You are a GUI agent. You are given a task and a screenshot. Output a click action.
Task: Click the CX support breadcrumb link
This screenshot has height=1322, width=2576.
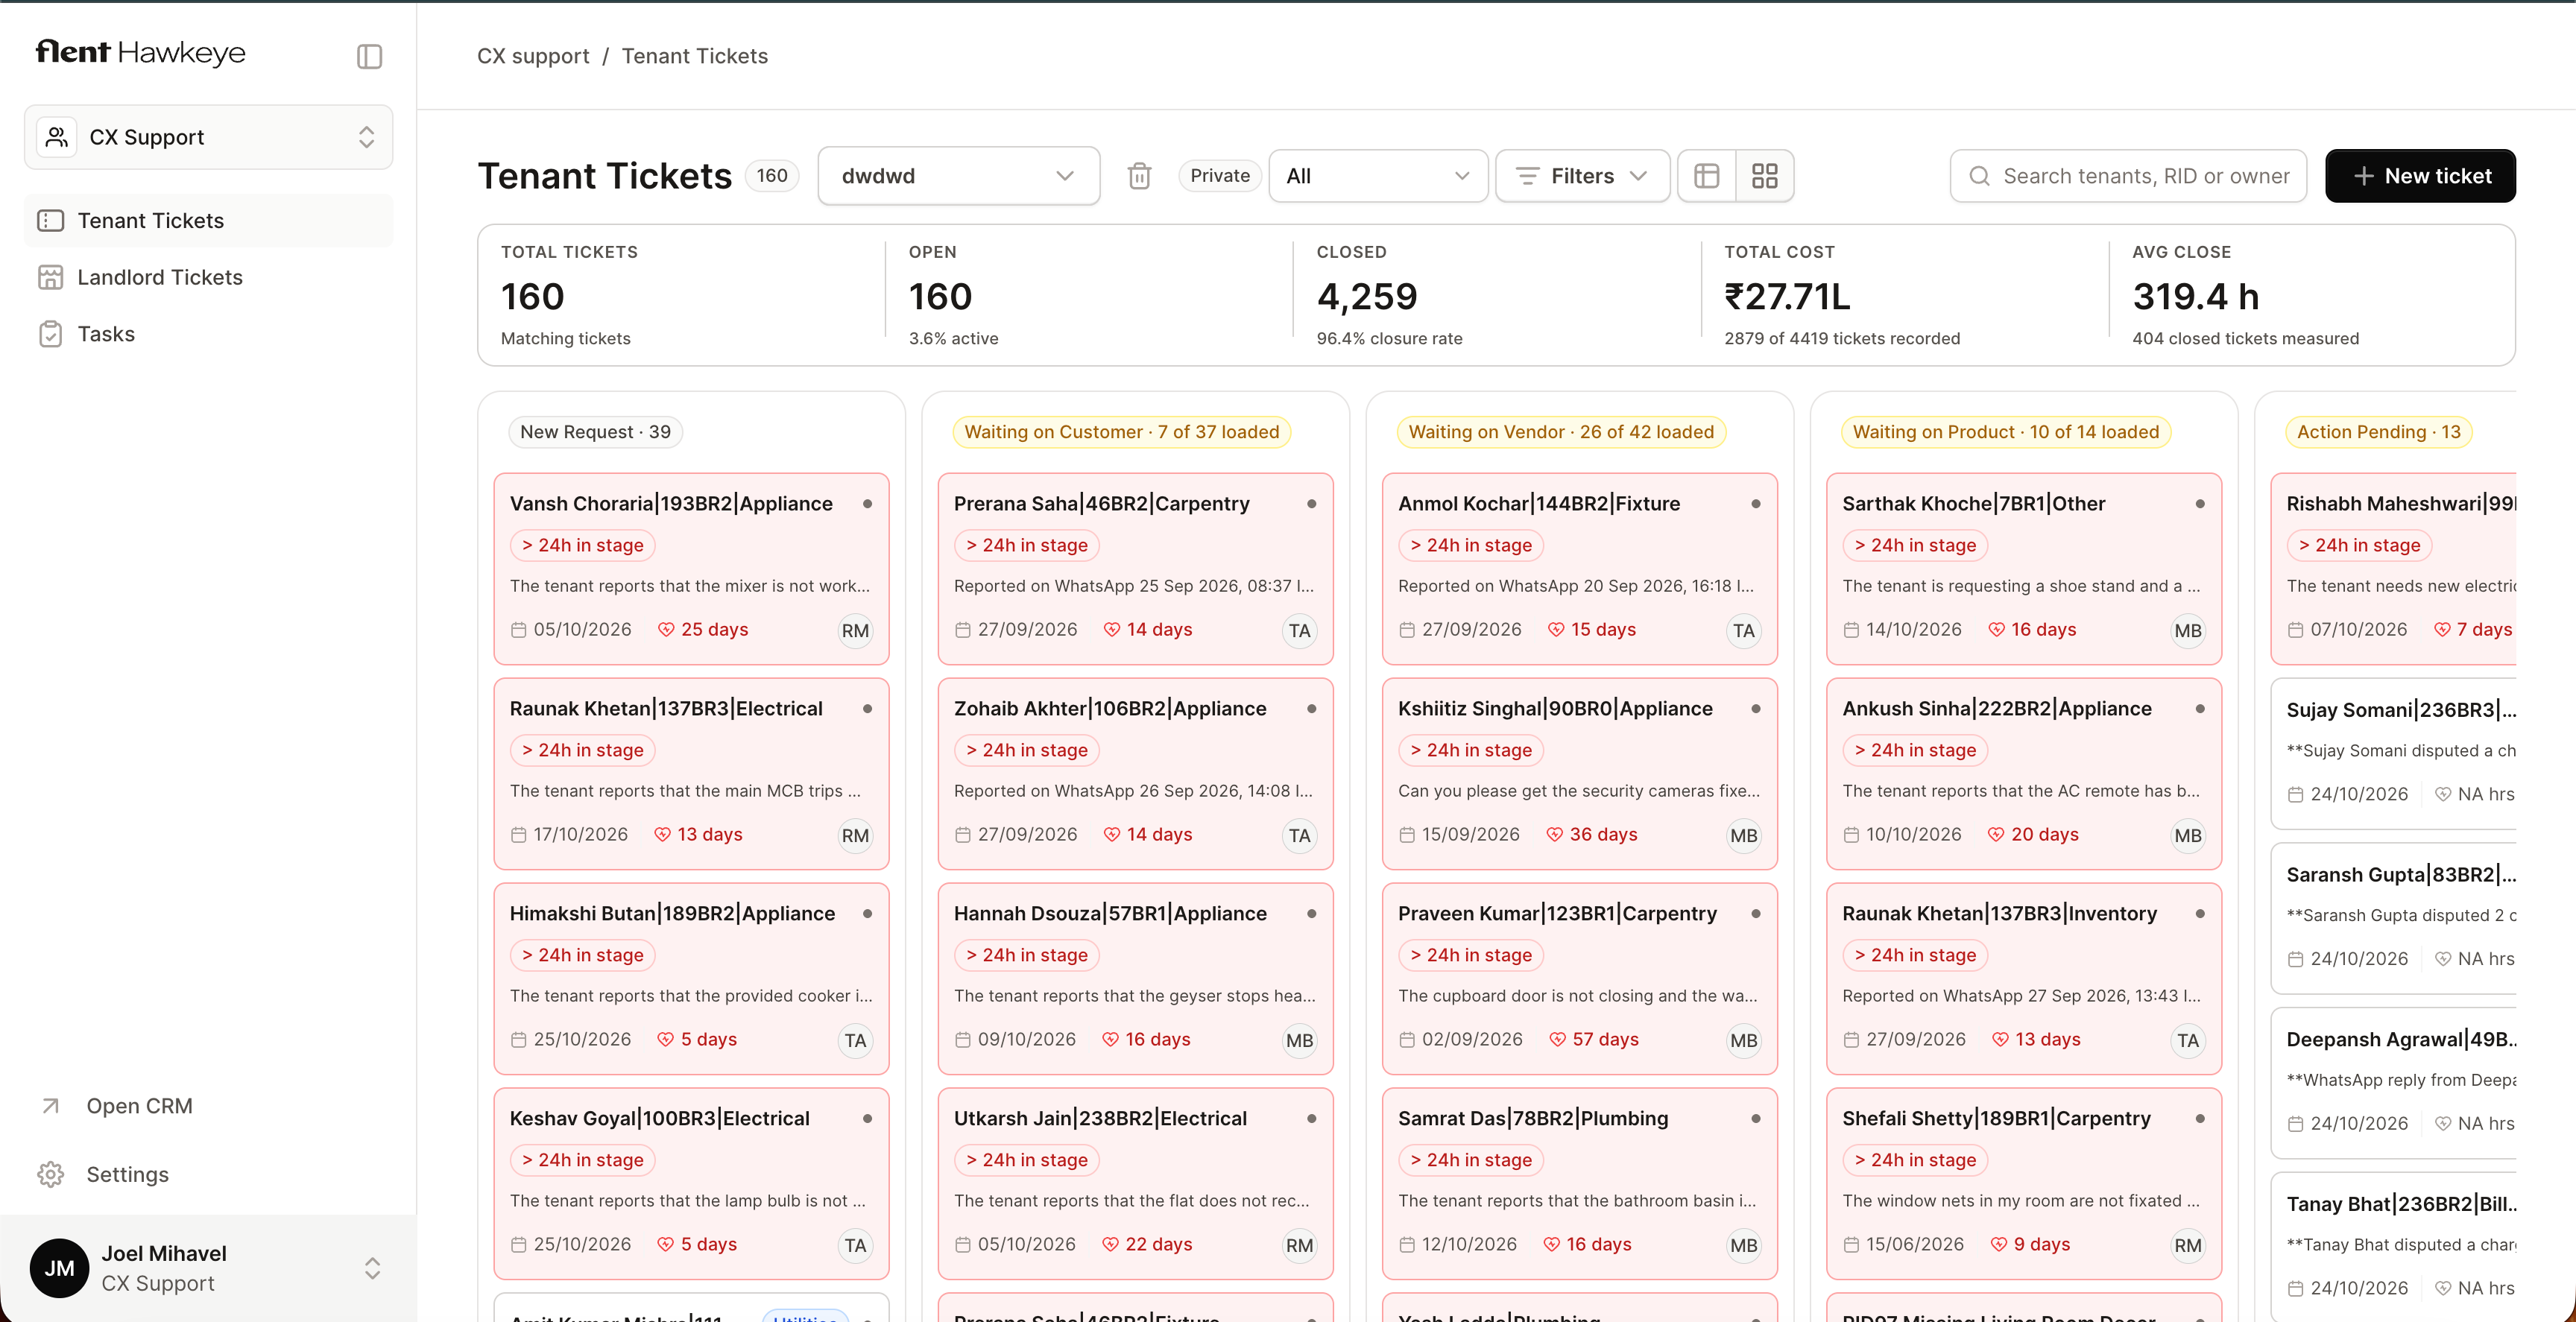pyautogui.click(x=533, y=56)
